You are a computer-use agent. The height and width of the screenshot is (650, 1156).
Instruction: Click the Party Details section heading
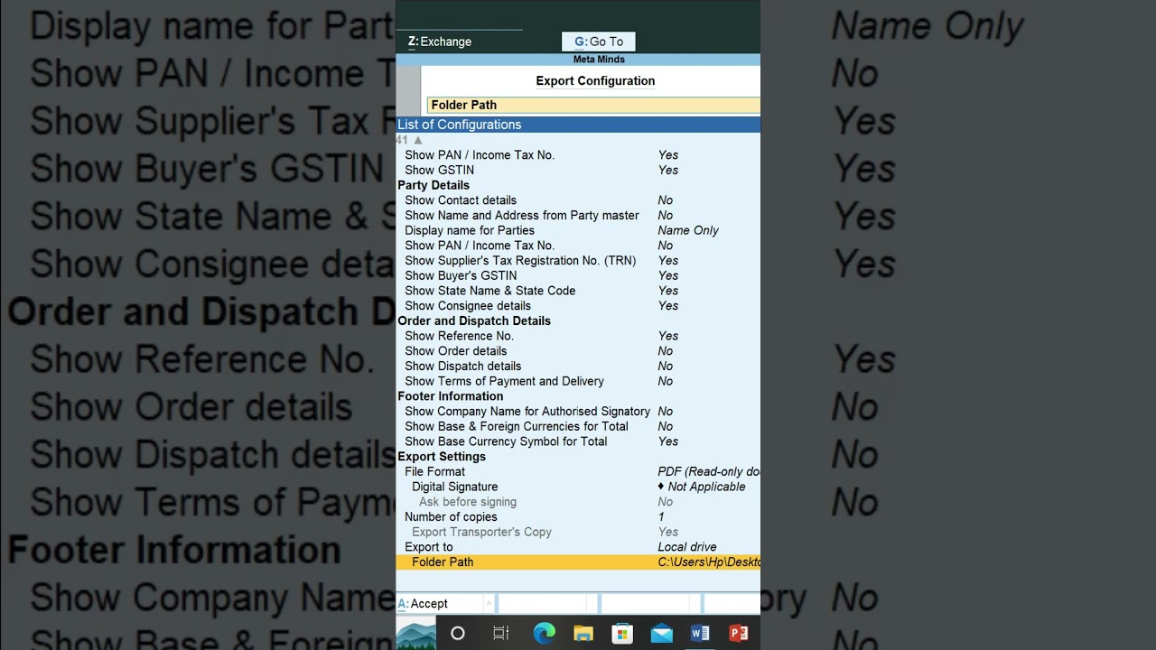(433, 185)
